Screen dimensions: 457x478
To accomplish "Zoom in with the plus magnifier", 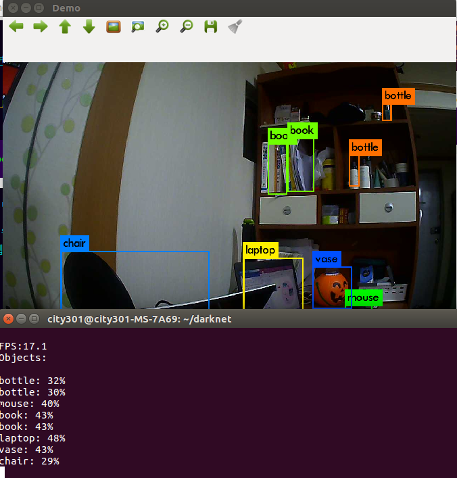I will [x=162, y=26].
